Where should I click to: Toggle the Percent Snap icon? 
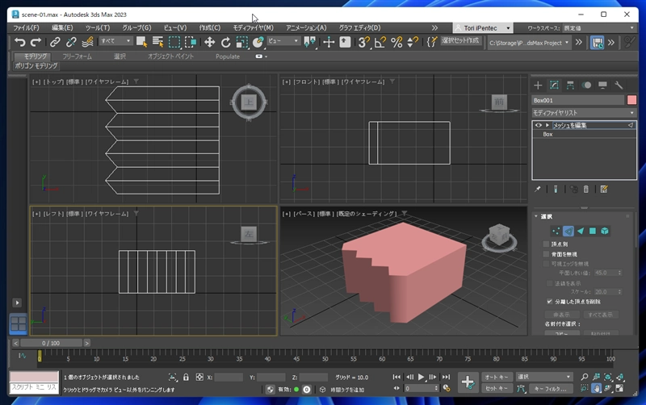(396, 42)
